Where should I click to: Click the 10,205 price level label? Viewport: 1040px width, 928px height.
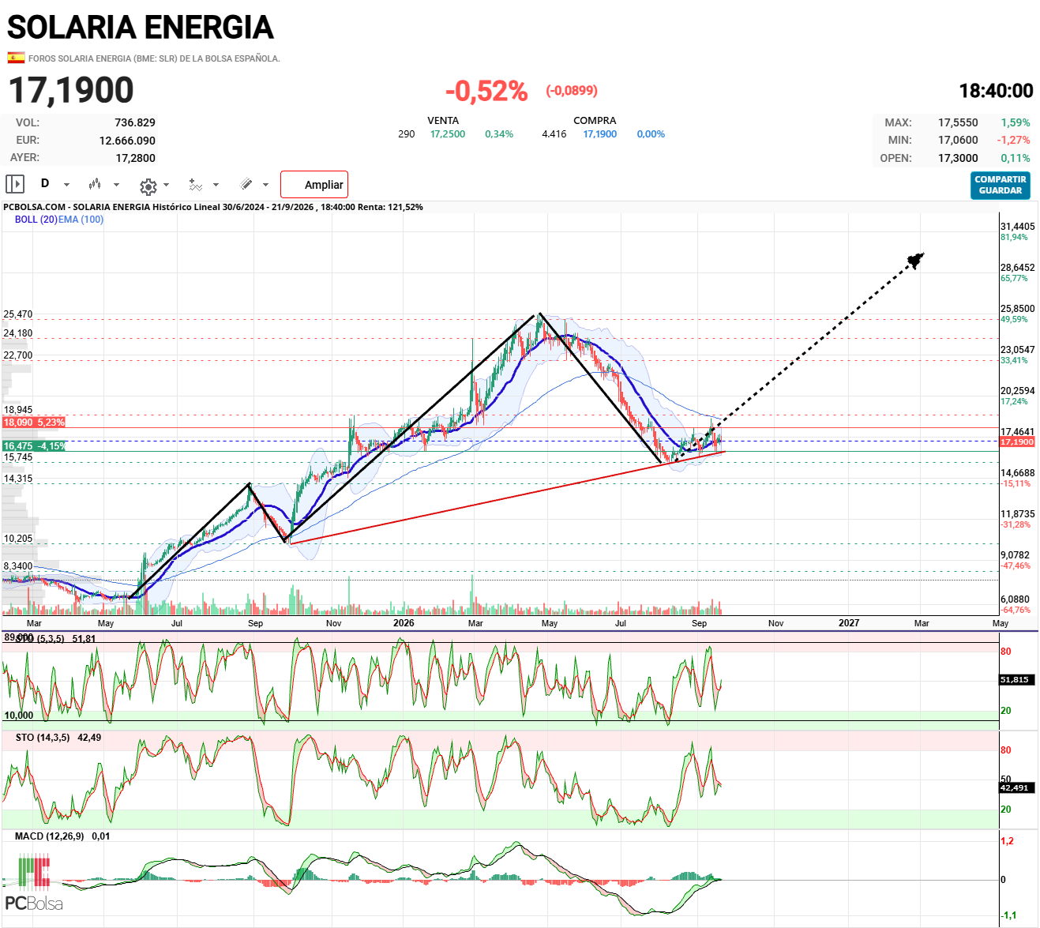[18, 539]
